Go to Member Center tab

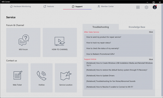[x=106, y=7]
